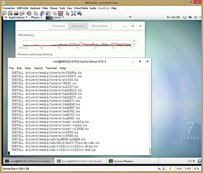The image size is (203, 173).
Task: Click the volume speaker icon in CentOS top bar
Action: (190, 17)
